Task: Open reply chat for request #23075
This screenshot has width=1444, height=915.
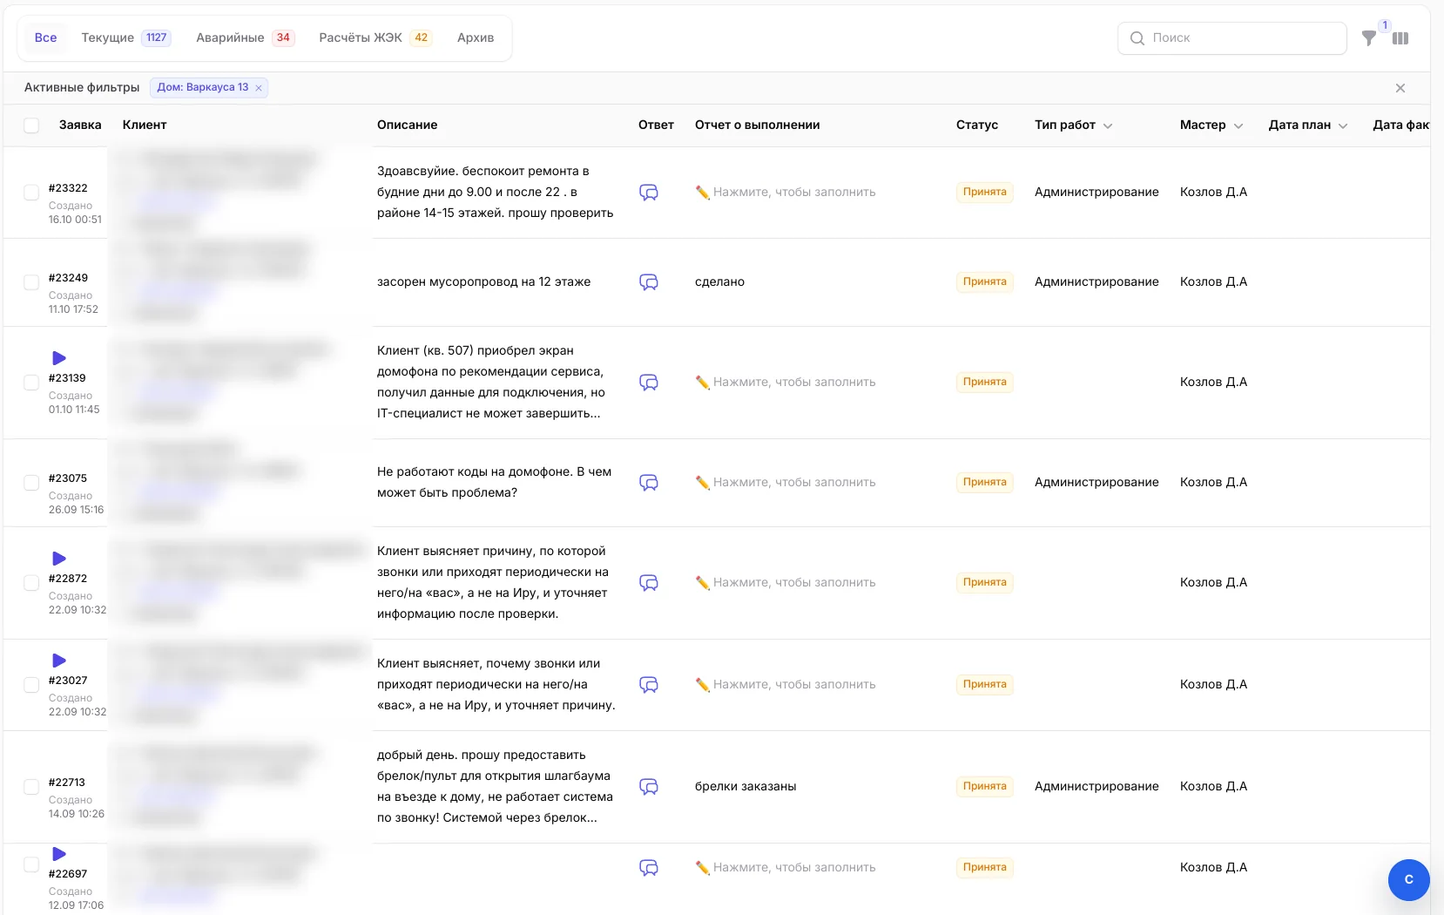Action: (x=649, y=483)
